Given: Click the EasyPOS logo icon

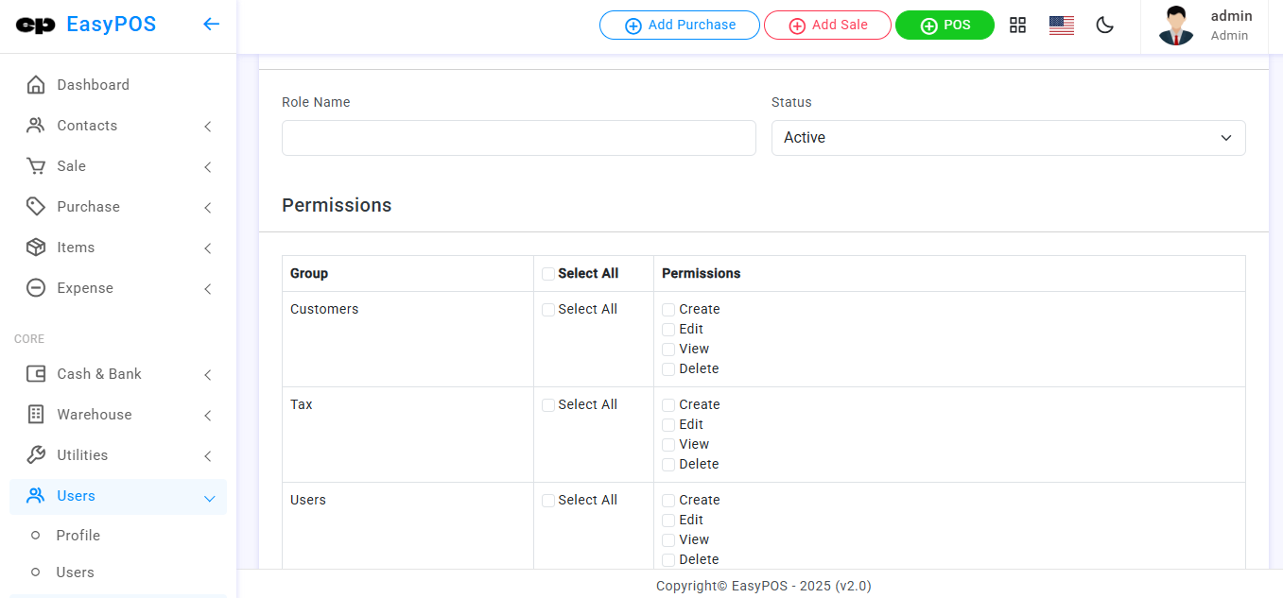Looking at the screenshot, I should tap(36, 26).
